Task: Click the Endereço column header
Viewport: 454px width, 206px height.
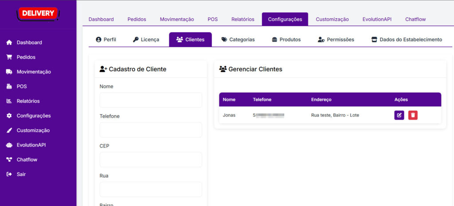Action: click(x=321, y=100)
